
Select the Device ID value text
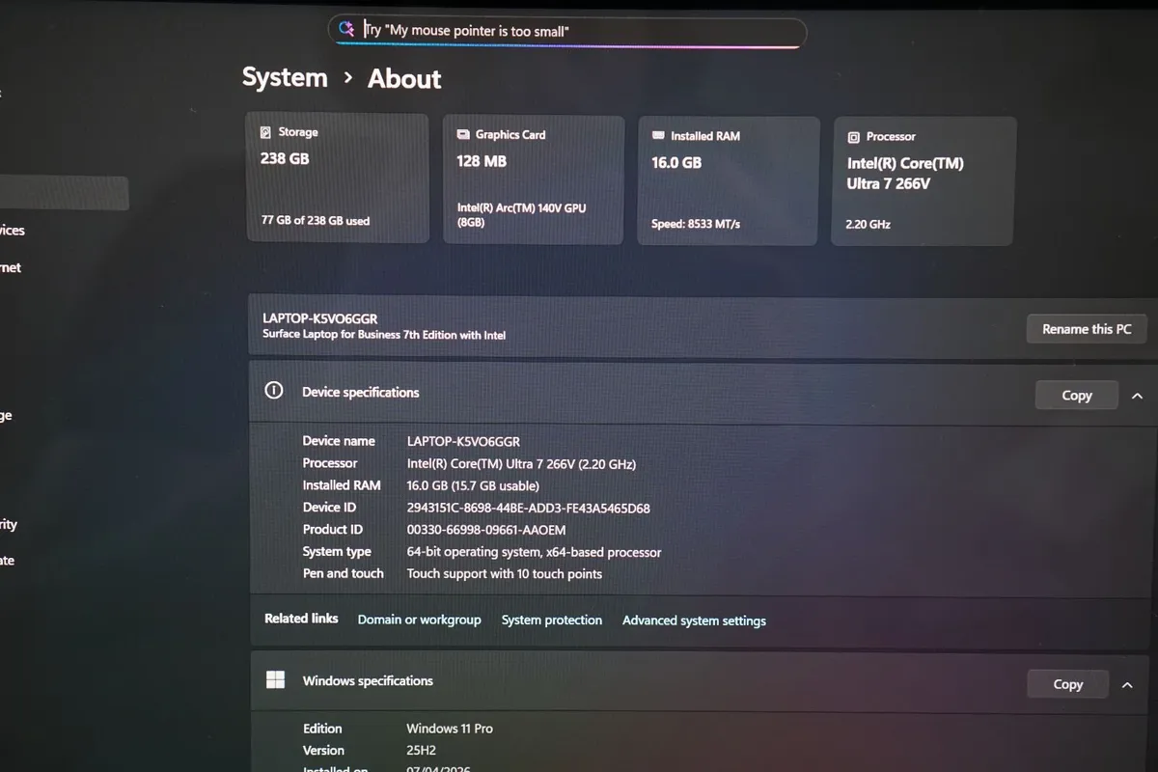point(529,508)
